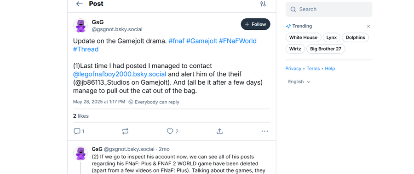This screenshot has height=174, width=414.
Task: Open thread settings sliders icon
Action: [x=263, y=4]
